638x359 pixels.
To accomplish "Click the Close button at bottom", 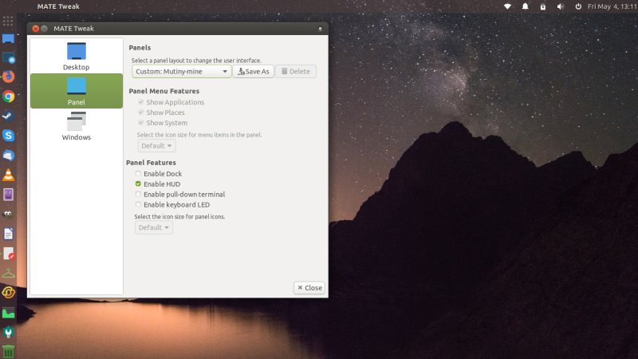I will tap(309, 288).
